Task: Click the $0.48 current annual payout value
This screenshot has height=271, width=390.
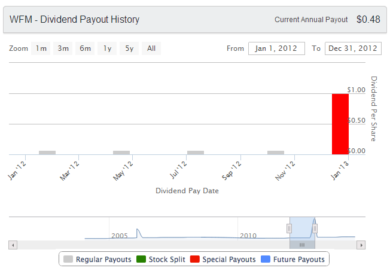Action: click(x=368, y=19)
